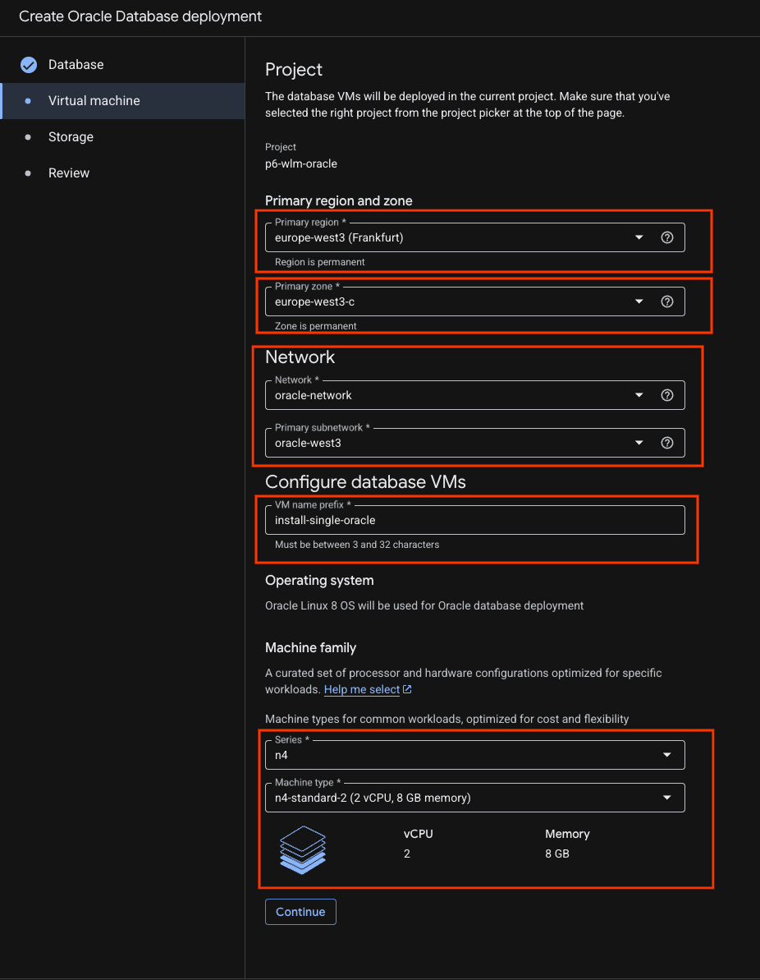
Task: Click help icon for Primary zone
Action: coord(667,301)
